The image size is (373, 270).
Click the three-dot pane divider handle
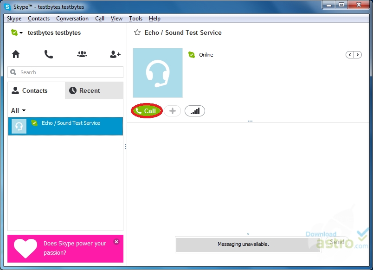point(250,121)
